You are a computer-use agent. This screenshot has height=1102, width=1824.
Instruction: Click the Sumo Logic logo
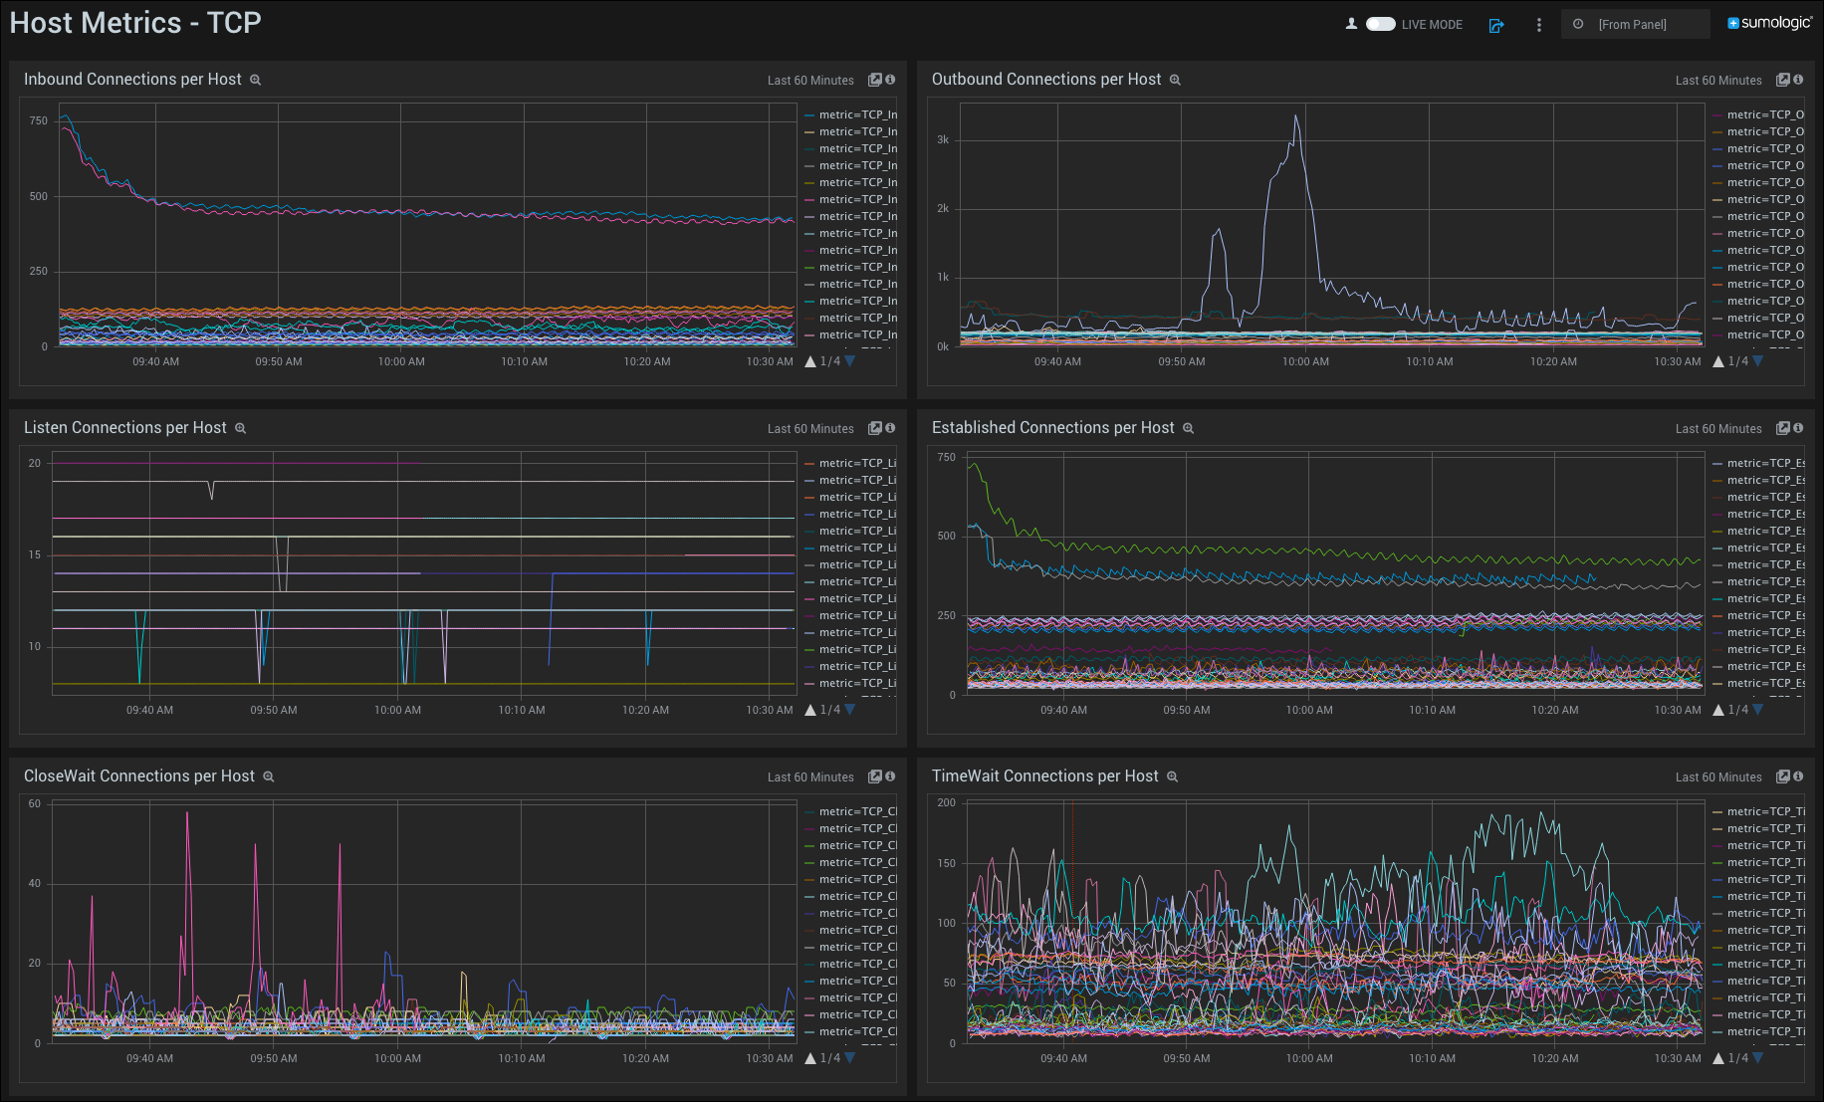click(x=1769, y=22)
